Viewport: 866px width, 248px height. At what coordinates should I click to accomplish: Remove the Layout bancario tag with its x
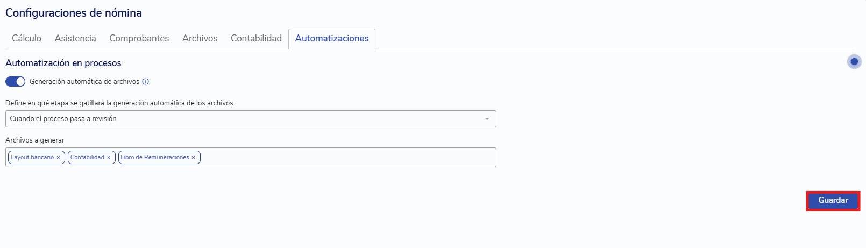[x=58, y=158]
